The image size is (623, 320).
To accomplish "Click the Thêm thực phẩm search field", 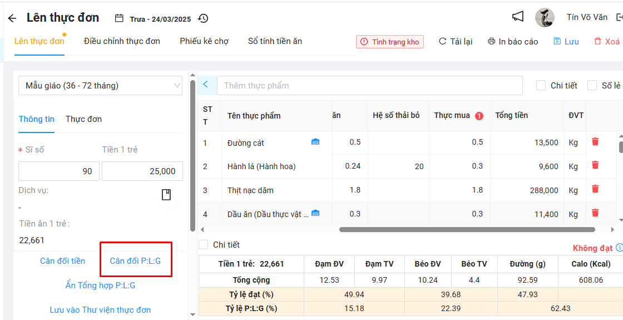I will tap(370, 86).
